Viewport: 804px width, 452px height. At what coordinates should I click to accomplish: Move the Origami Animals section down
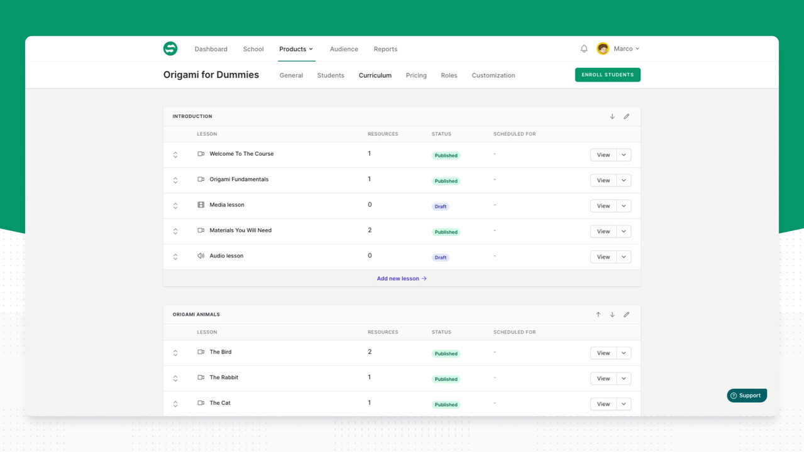click(612, 315)
